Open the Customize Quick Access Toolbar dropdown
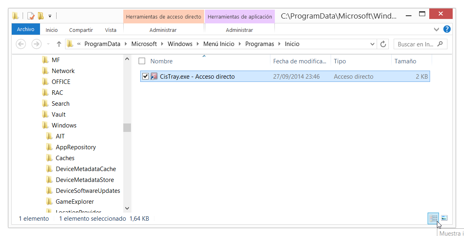Viewport: 464px width, 236px height. (50, 16)
